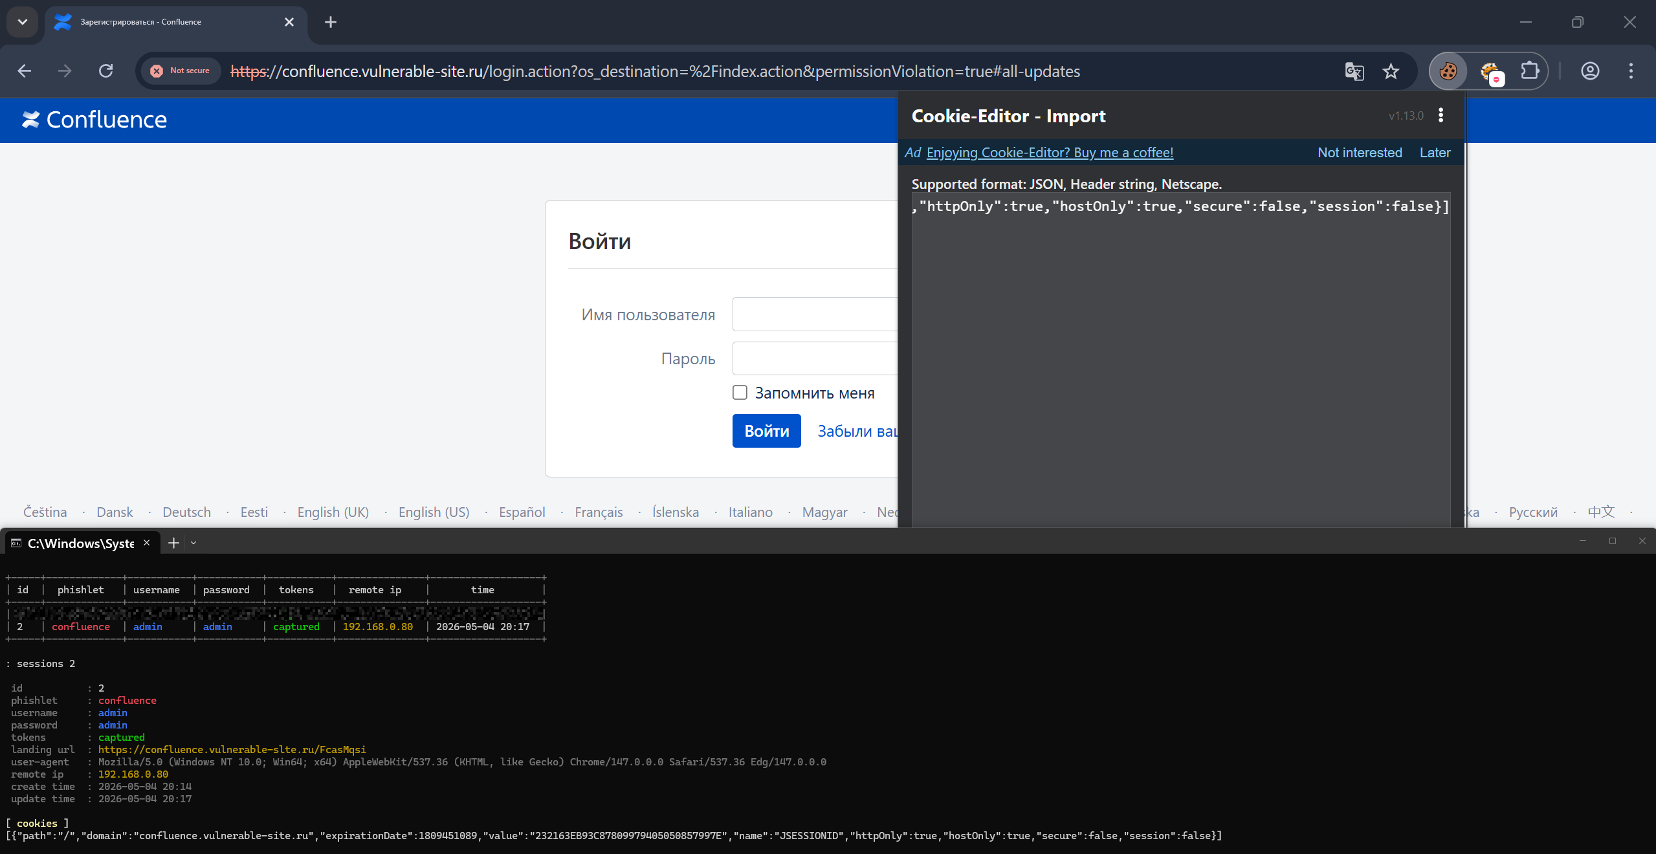Click the captured token cell in sessions table
The height and width of the screenshot is (854, 1656).
(x=296, y=627)
